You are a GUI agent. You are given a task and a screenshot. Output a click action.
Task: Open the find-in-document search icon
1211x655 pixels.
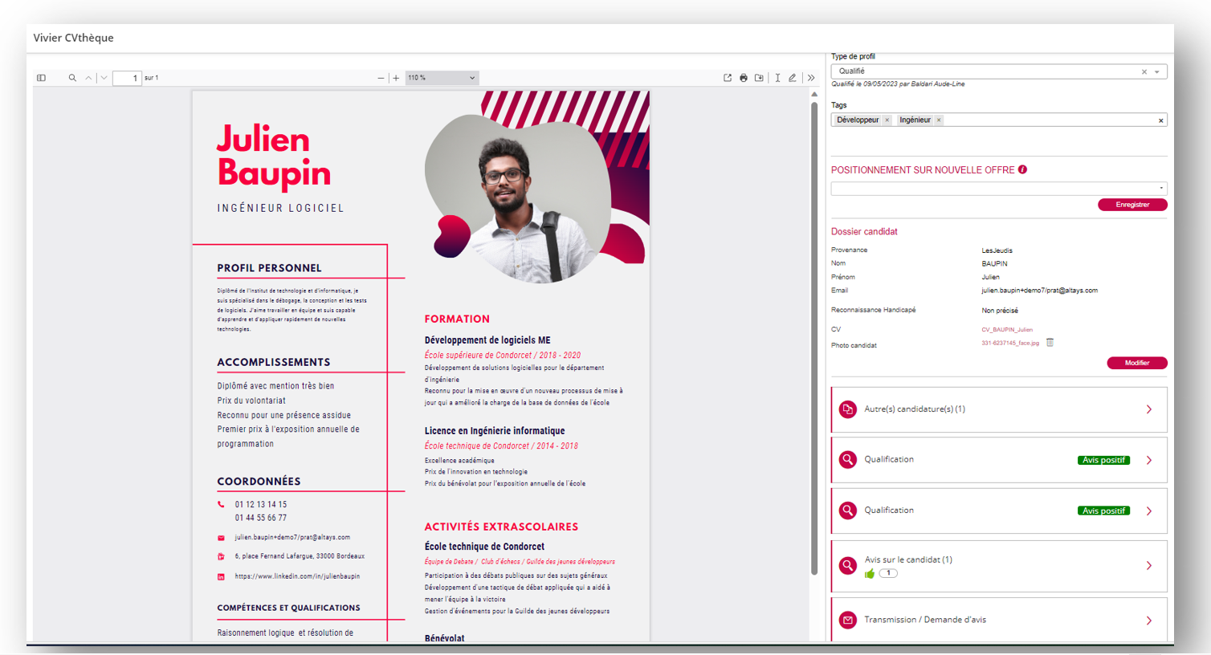coord(72,78)
